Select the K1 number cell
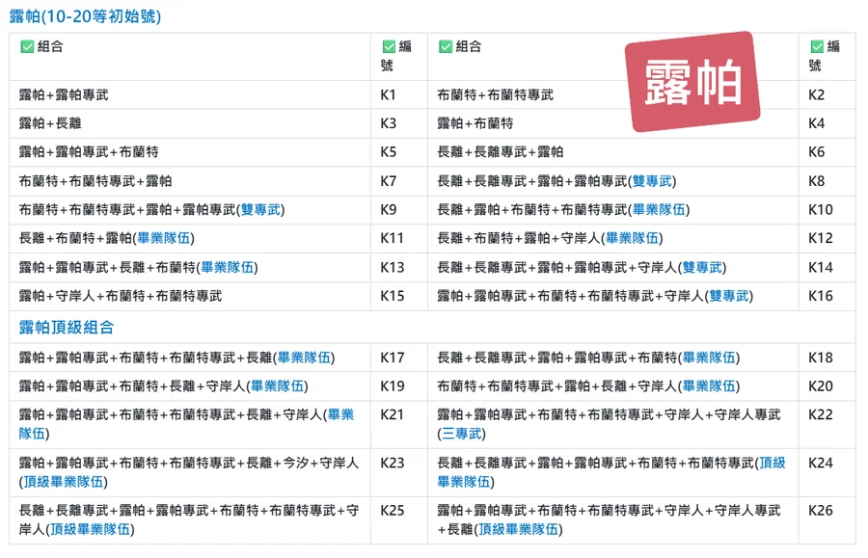The width and height of the screenshot is (868, 558). tap(389, 95)
